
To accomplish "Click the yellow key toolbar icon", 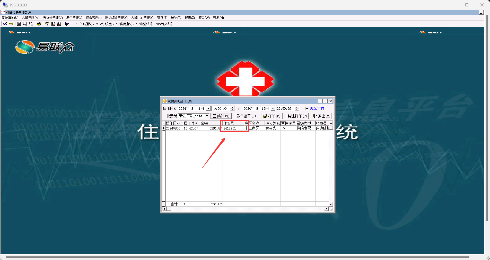I will 11,24.
